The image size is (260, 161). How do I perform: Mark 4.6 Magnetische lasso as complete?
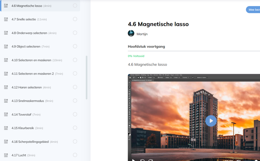coord(75,6)
